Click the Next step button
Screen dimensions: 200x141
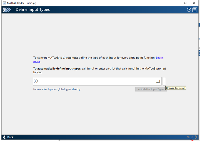[x=192, y=137]
